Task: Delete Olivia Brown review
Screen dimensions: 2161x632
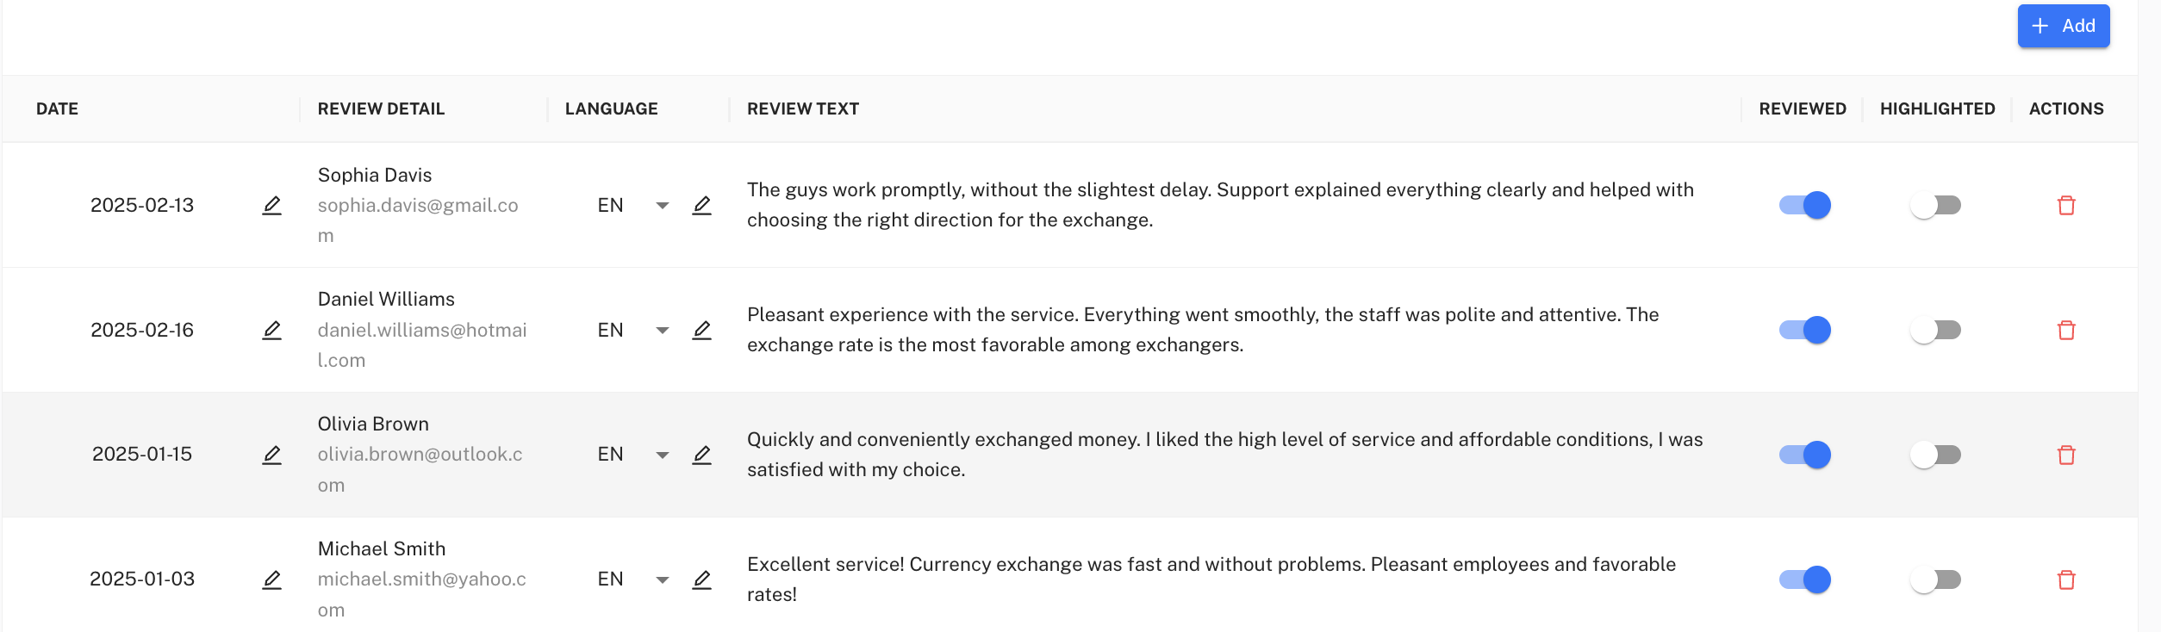Action: coord(2065,455)
